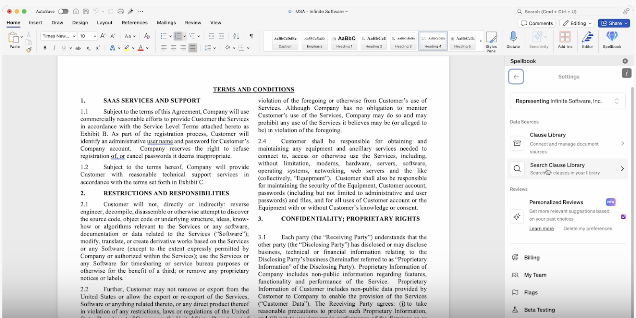Set Justify text alignment
Viewport: 636px width, 318px height.
193,48
